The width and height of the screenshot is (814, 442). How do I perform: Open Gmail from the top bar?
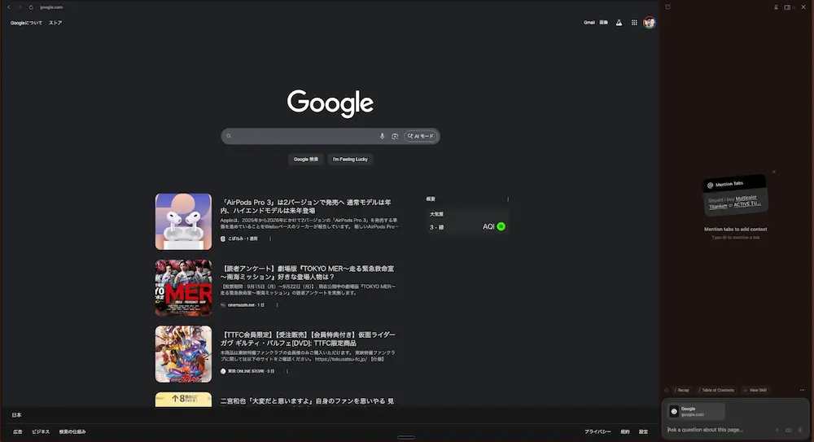(x=589, y=22)
